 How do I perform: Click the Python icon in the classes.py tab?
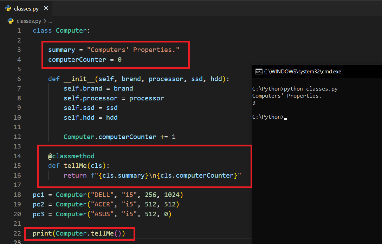(8, 8)
